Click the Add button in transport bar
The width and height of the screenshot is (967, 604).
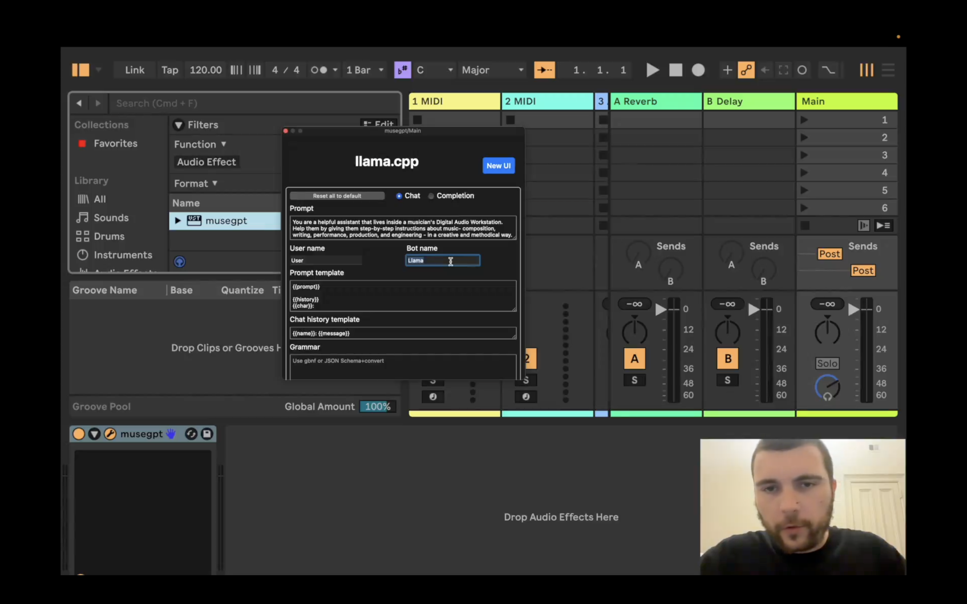coord(727,70)
